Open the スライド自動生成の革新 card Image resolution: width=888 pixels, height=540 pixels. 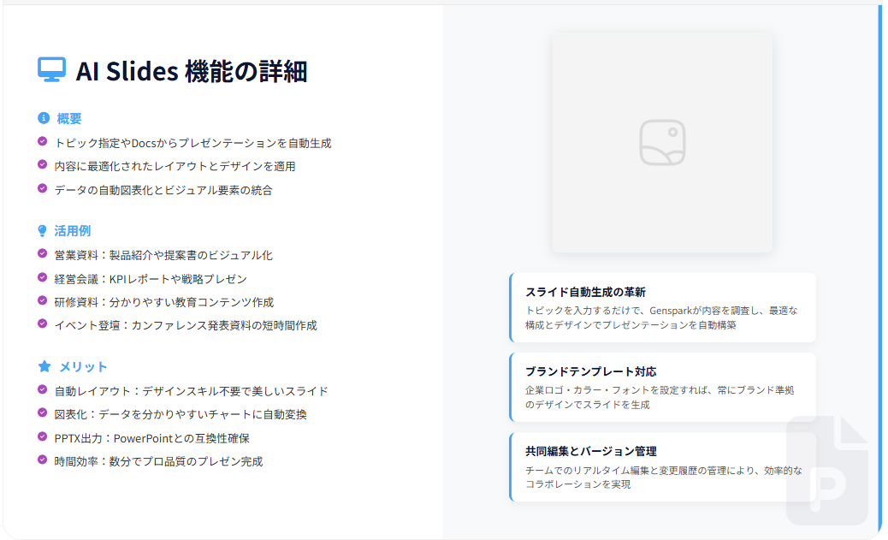pos(662,308)
